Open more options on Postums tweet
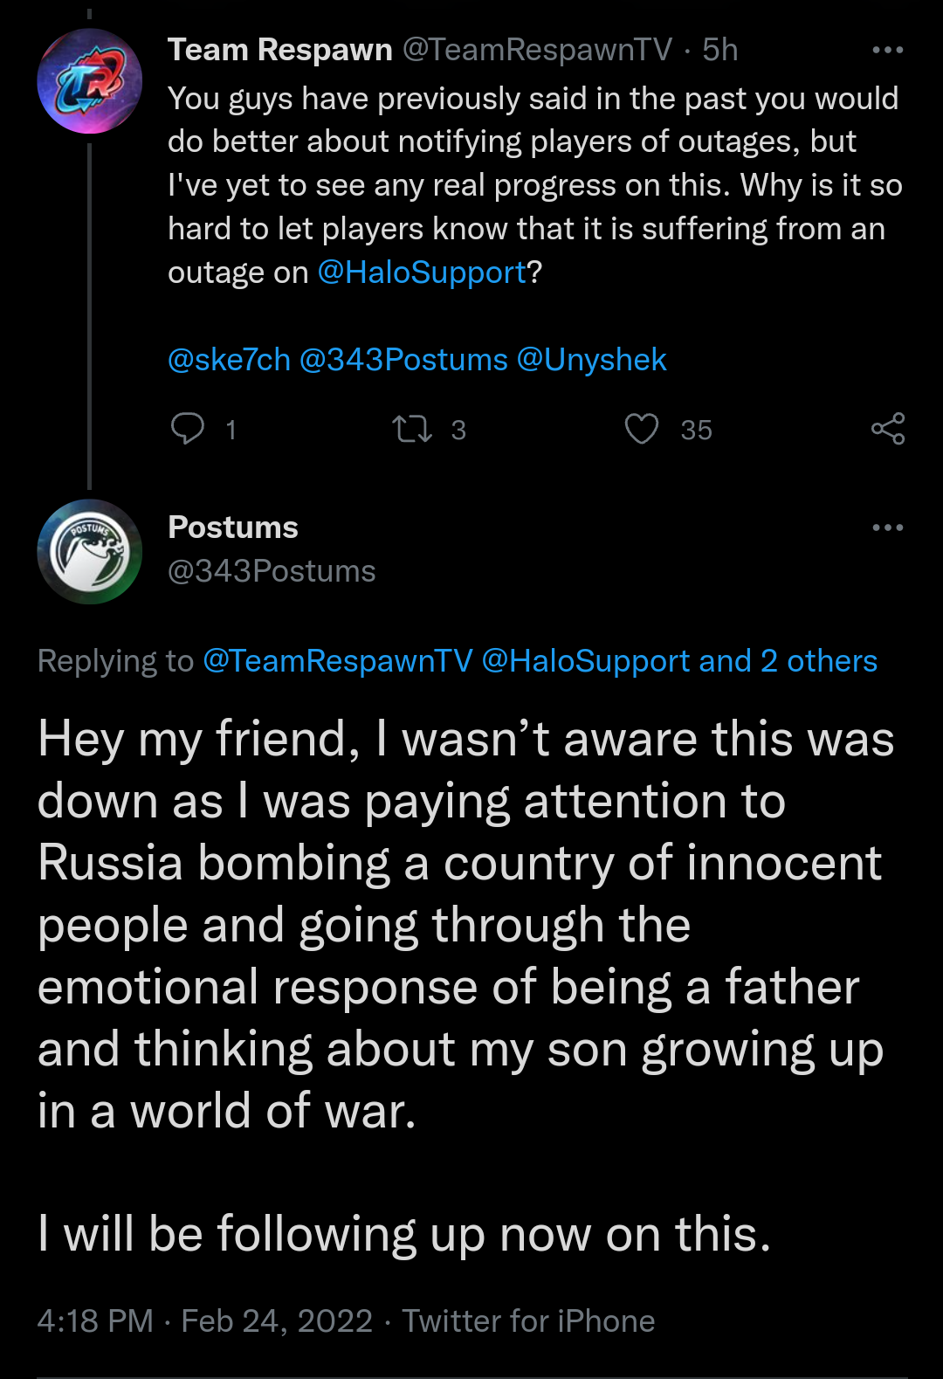943x1379 pixels. point(888,527)
